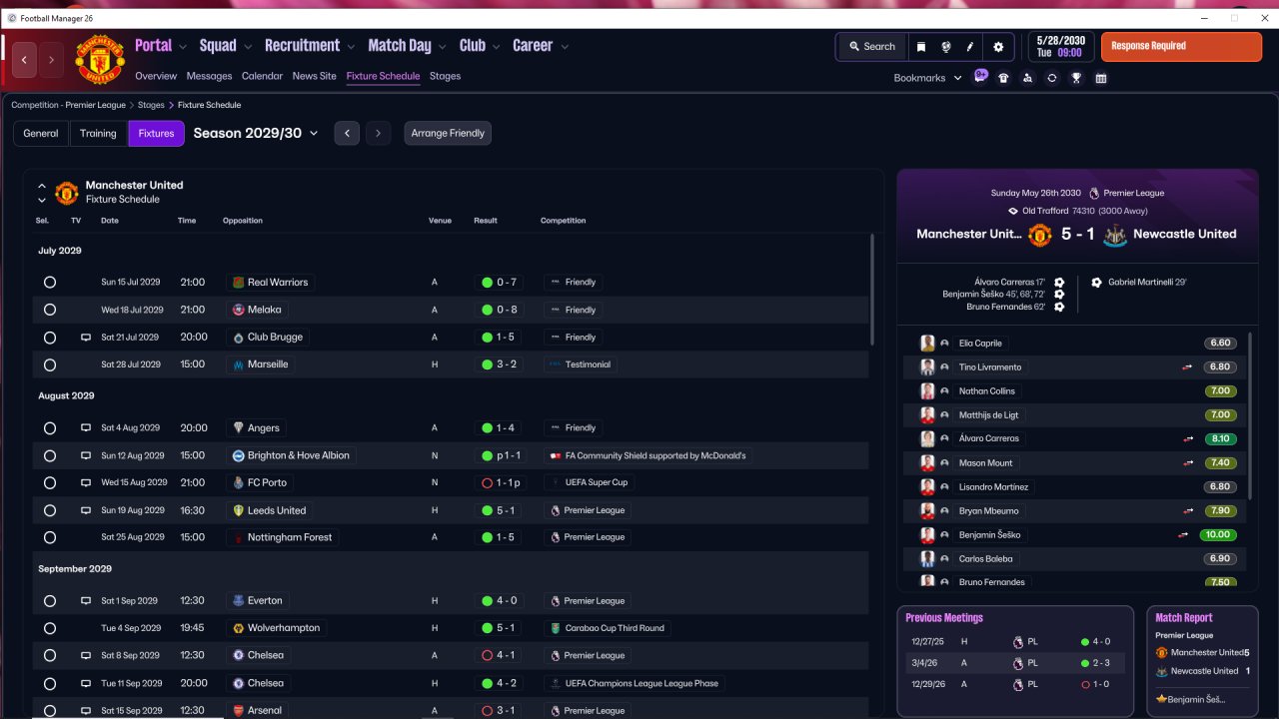Click the substitution icon beside Mason Mount

[1188, 463]
